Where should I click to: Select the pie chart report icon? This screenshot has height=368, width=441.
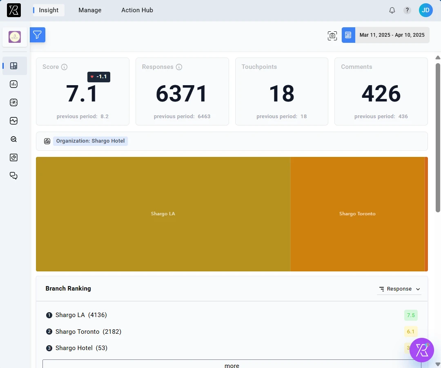coord(13,157)
